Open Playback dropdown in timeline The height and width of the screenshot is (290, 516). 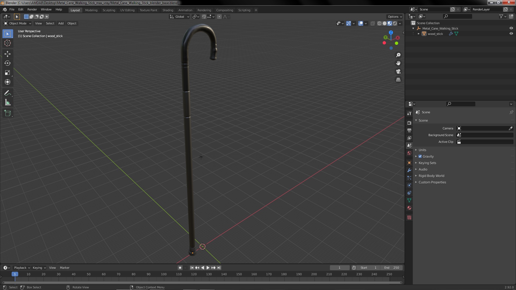coord(22,268)
